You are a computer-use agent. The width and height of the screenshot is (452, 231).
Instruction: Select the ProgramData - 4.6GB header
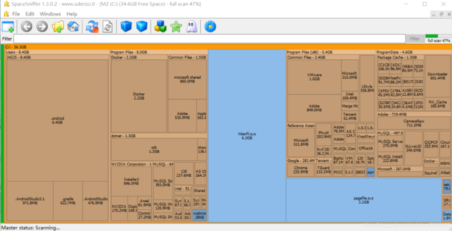pyautogui.click(x=414, y=52)
